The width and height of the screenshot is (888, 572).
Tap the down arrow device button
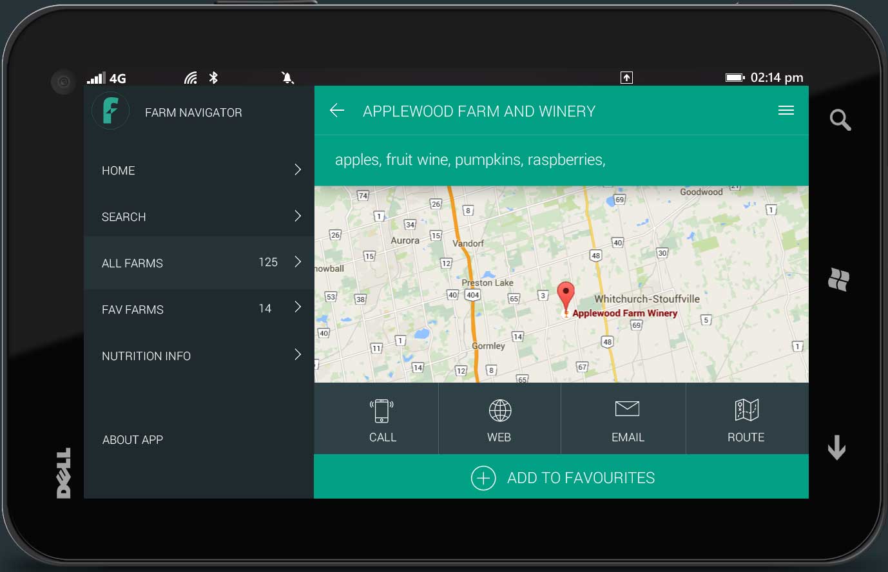click(836, 447)
